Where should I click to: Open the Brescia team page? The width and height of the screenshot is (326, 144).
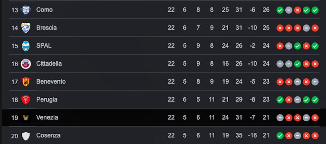46,28
